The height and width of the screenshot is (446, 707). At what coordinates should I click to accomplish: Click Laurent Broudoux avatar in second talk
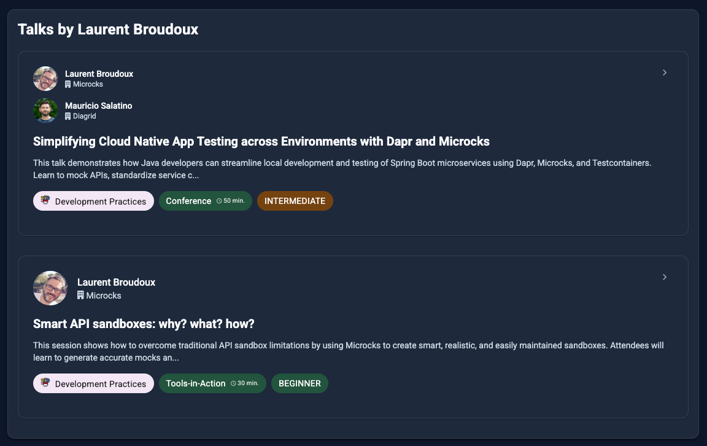point(50,288)
